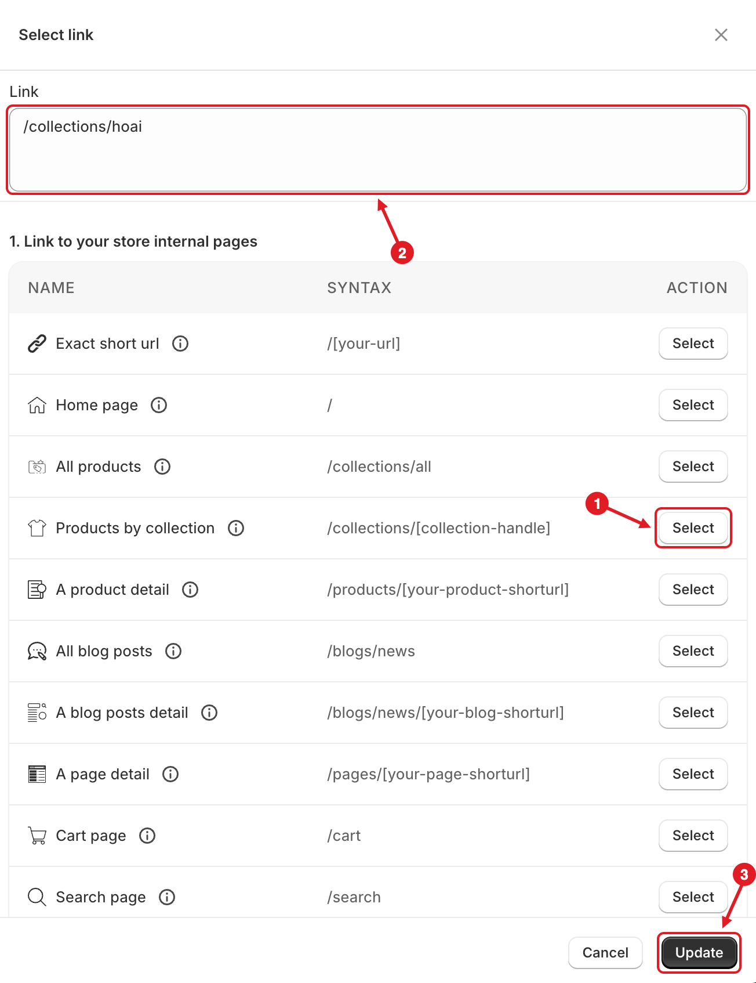Screen dimensions: 756x983
Task: Click the All blog posts chat icon
Action: click(37, 651)
